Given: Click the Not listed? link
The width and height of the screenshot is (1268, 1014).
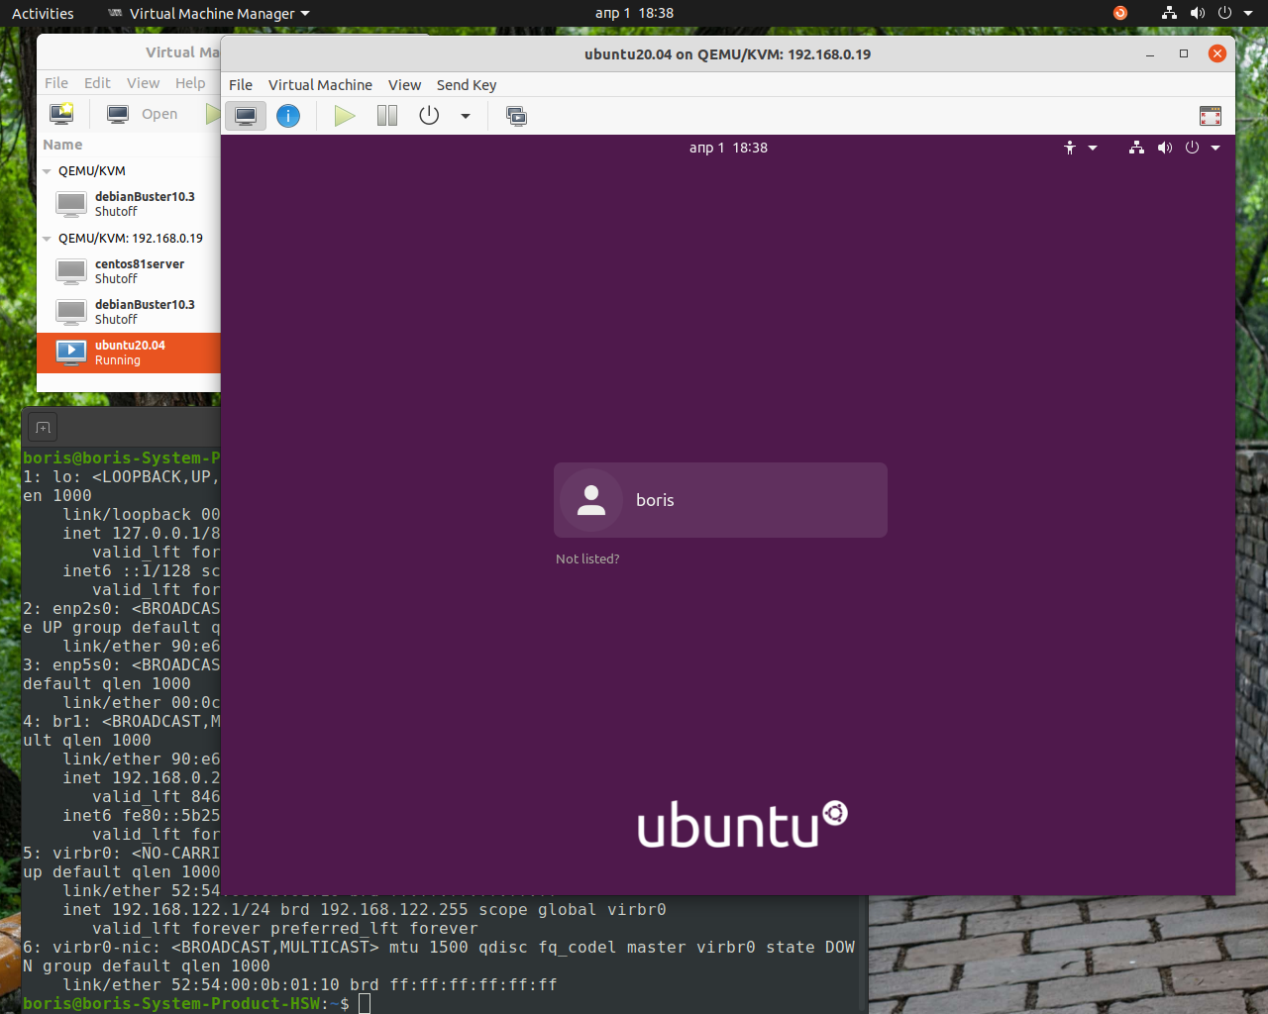Looking at the screenshot, I should click(x=587, y=558).
